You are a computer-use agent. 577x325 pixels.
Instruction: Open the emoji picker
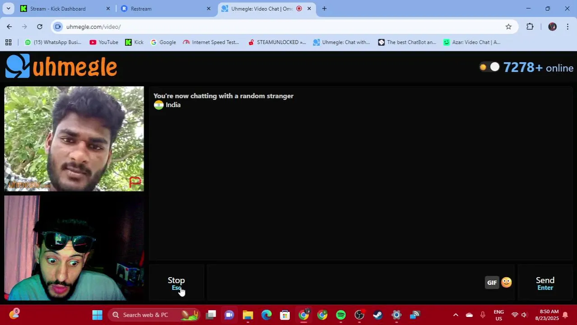[x=507, y=283]
